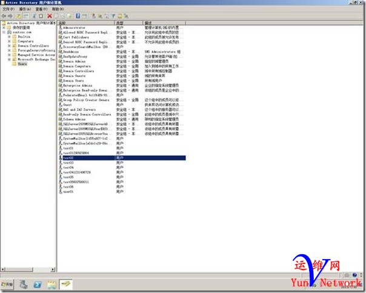Click the blue Help toolbar icon
The image size is (366, 293).
78,16
